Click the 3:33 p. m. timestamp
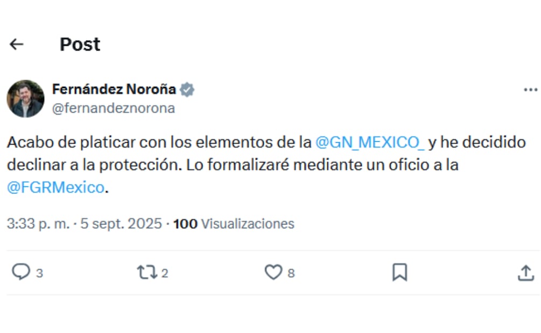 tap(38, 223)
